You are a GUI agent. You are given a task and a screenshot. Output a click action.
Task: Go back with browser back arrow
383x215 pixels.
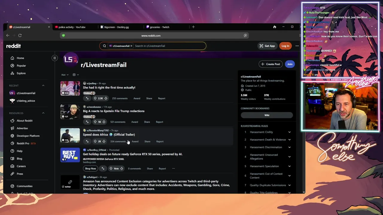pyautogui.click(x=8, y=35)
